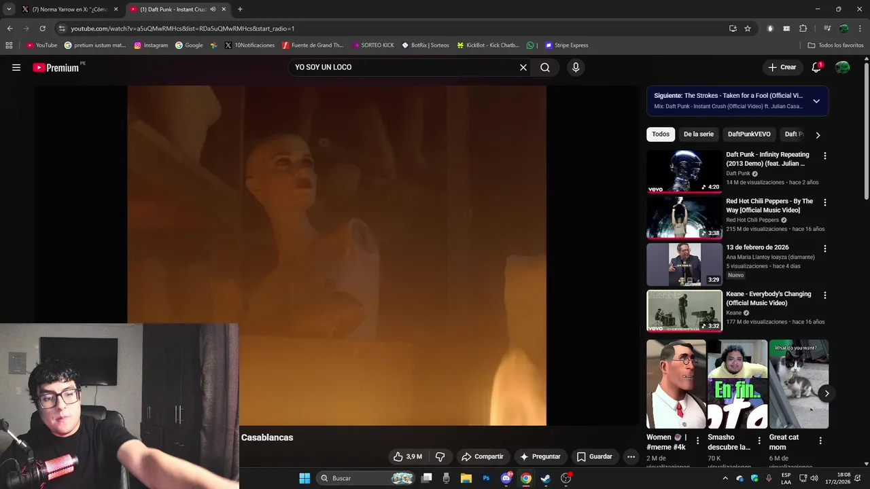Viewport: 870px width, 489px height.
Task: Ask about the video with Preguntar
Action: (540, 456)
